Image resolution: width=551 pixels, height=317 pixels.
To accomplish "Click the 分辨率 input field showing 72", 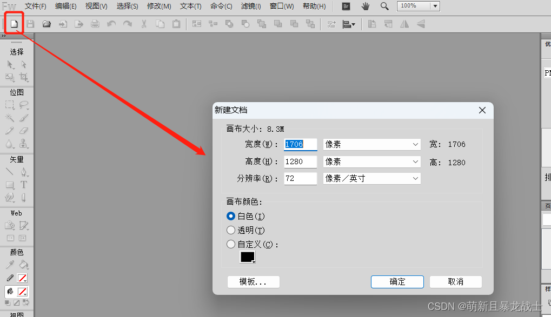I will tap(301, 178).
